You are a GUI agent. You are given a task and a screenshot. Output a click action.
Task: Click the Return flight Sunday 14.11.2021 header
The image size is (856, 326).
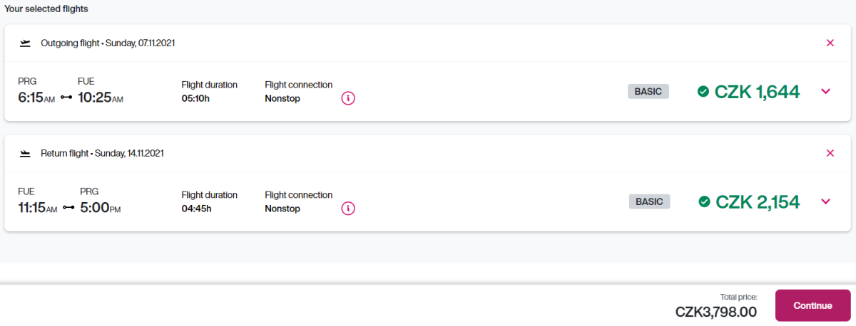(x=102, y=153)
